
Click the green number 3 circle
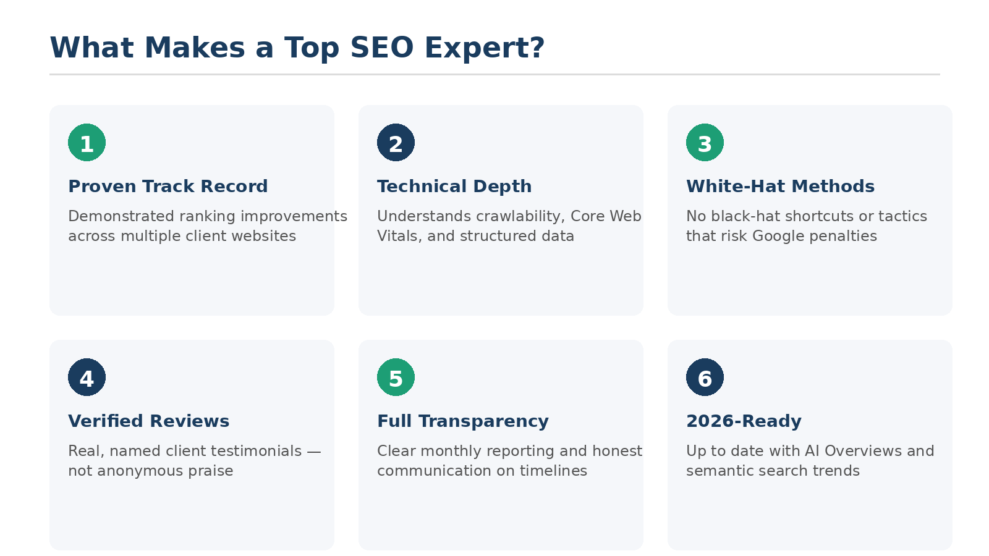tap(705, 143)
